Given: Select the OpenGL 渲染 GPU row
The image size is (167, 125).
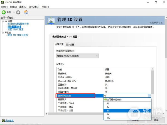Looking at the screenshot, I should click(x=104, y=81).
